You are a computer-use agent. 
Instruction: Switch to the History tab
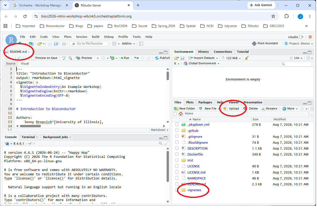(x=203, y=52)
